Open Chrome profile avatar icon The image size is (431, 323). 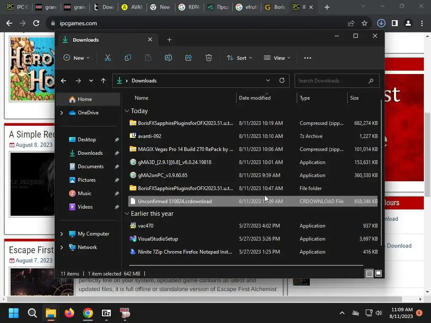tap(408, 24)
